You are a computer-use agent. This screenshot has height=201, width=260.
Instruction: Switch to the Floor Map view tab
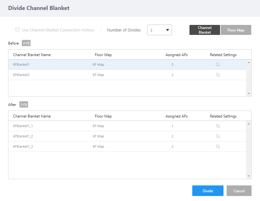pos(236,30)
